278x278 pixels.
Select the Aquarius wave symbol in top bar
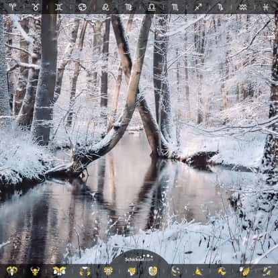[243, 7]
